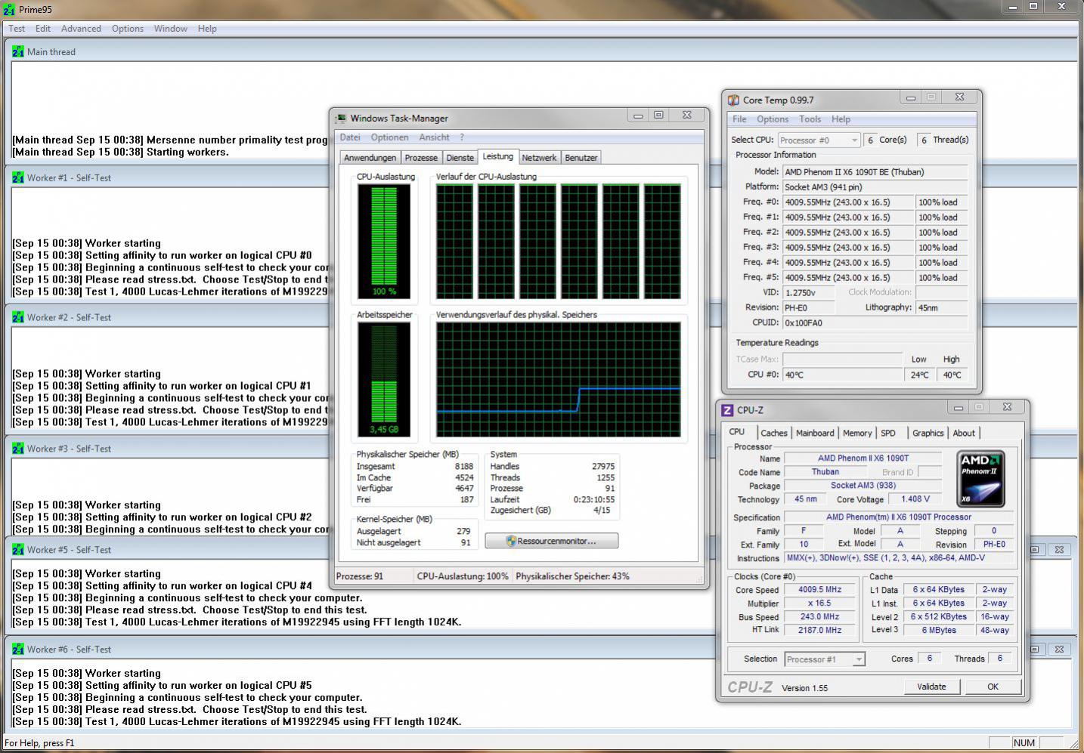This screenshot has width=1084, height=753.
Task: Click the Worker #3 Self-Test window icon
Action: pos(18,449)
